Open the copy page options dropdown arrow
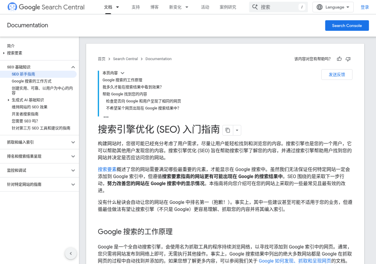 click(x=237, y=130)
